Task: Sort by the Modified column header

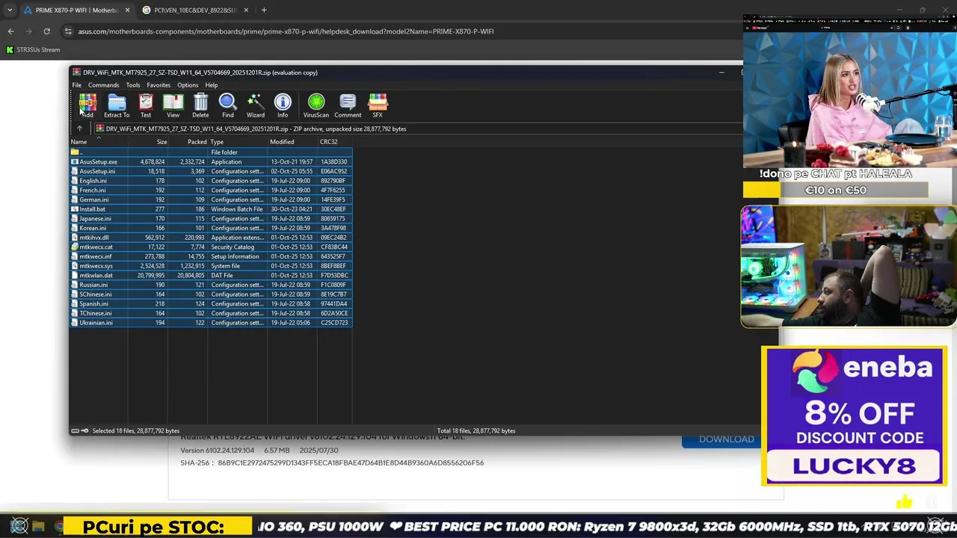Action: pos(292,142)
